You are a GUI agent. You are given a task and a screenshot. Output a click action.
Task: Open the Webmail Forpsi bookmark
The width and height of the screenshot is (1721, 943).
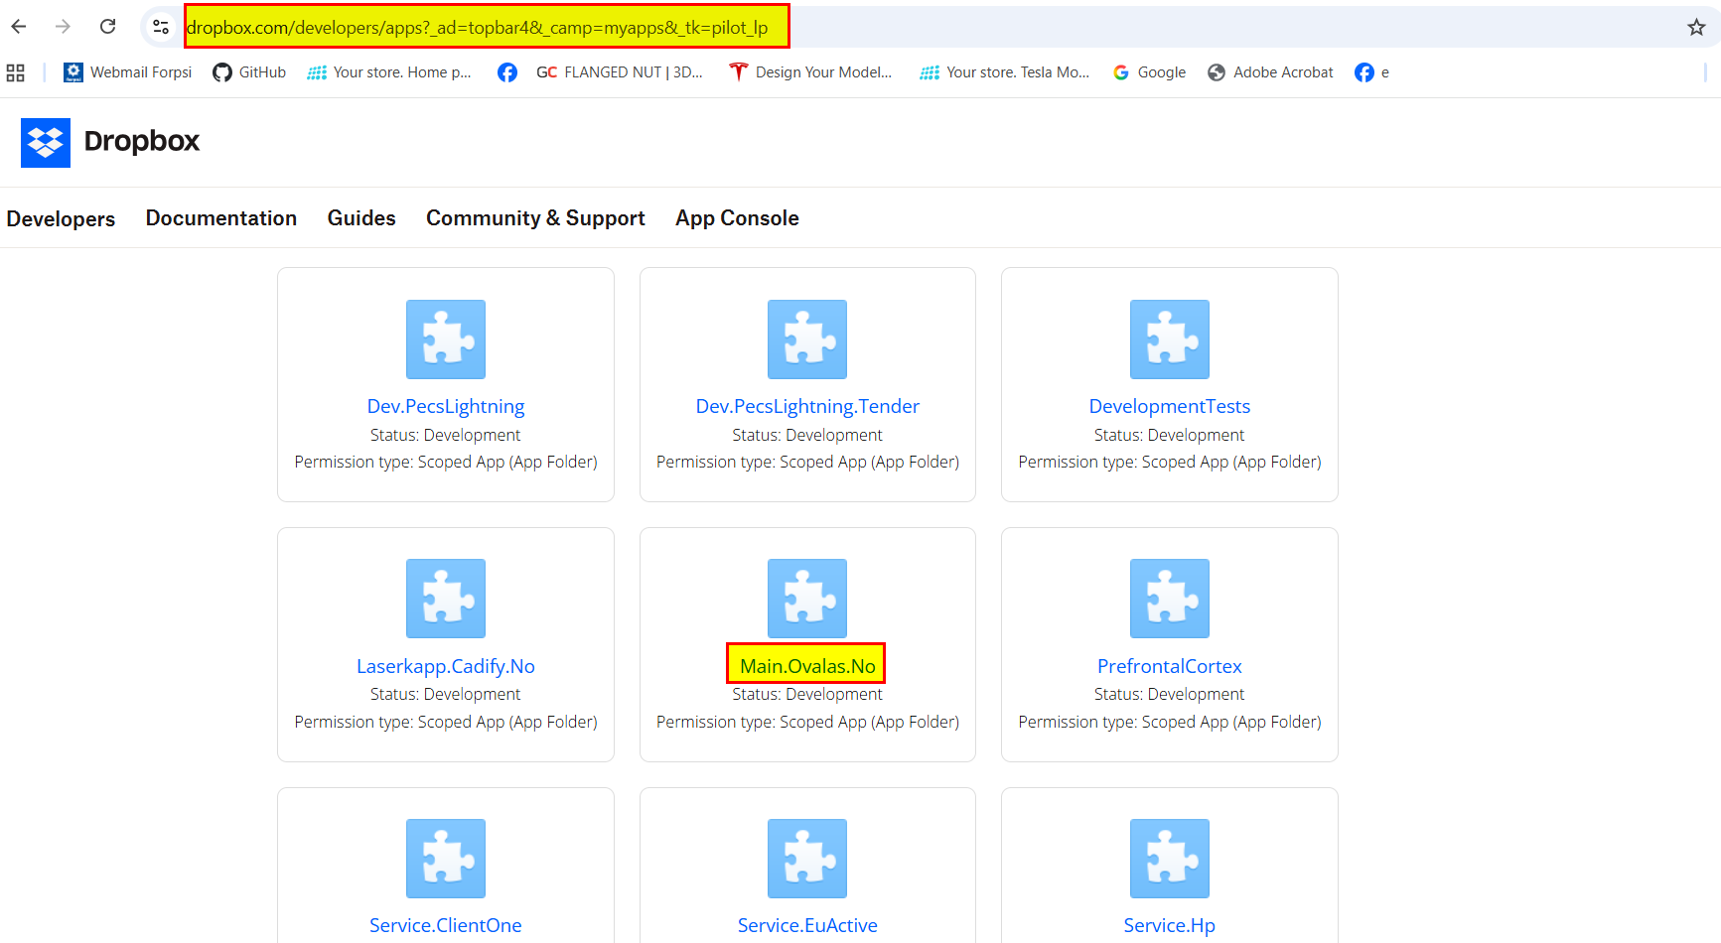(x=128, y=72)
